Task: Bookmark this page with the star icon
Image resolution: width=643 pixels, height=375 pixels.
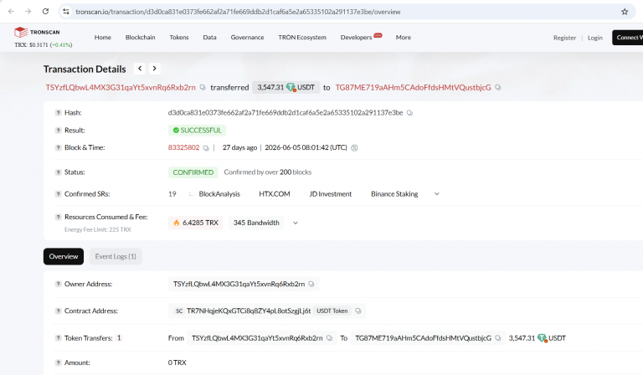Action: 624,12
